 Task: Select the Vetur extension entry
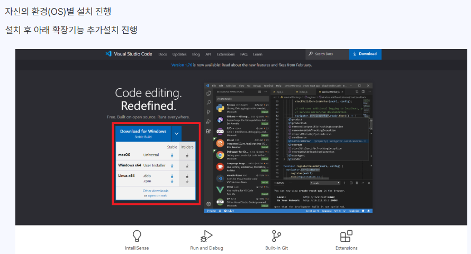242,190
